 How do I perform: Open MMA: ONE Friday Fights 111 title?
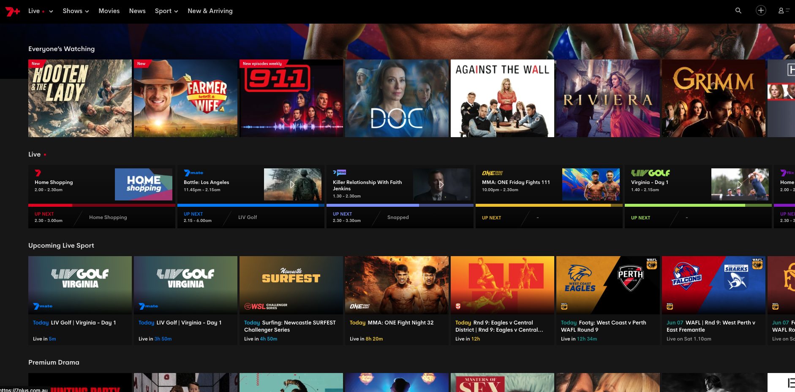516,182
